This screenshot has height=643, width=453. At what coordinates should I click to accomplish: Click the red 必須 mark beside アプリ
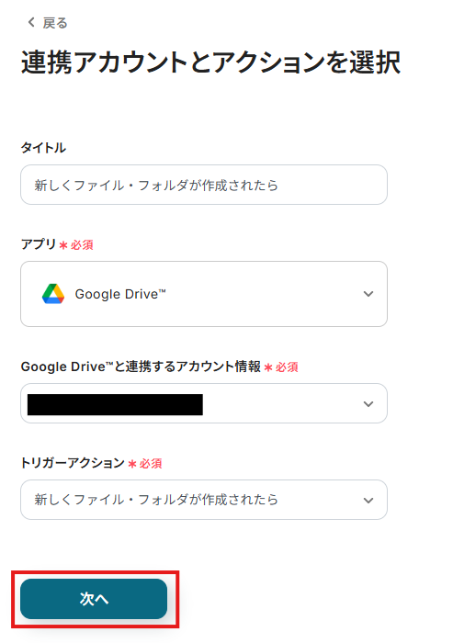point(82,245)
